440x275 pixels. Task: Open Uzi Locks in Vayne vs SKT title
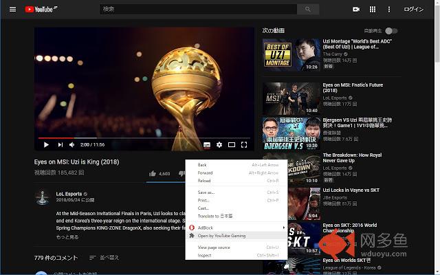pyautogui.click(x=351, y=190)
